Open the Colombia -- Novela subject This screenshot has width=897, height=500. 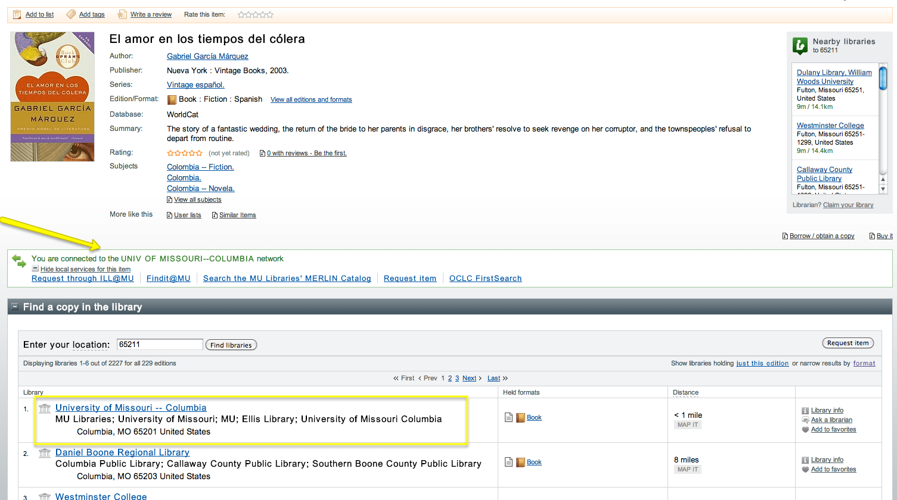coord(201,189)
